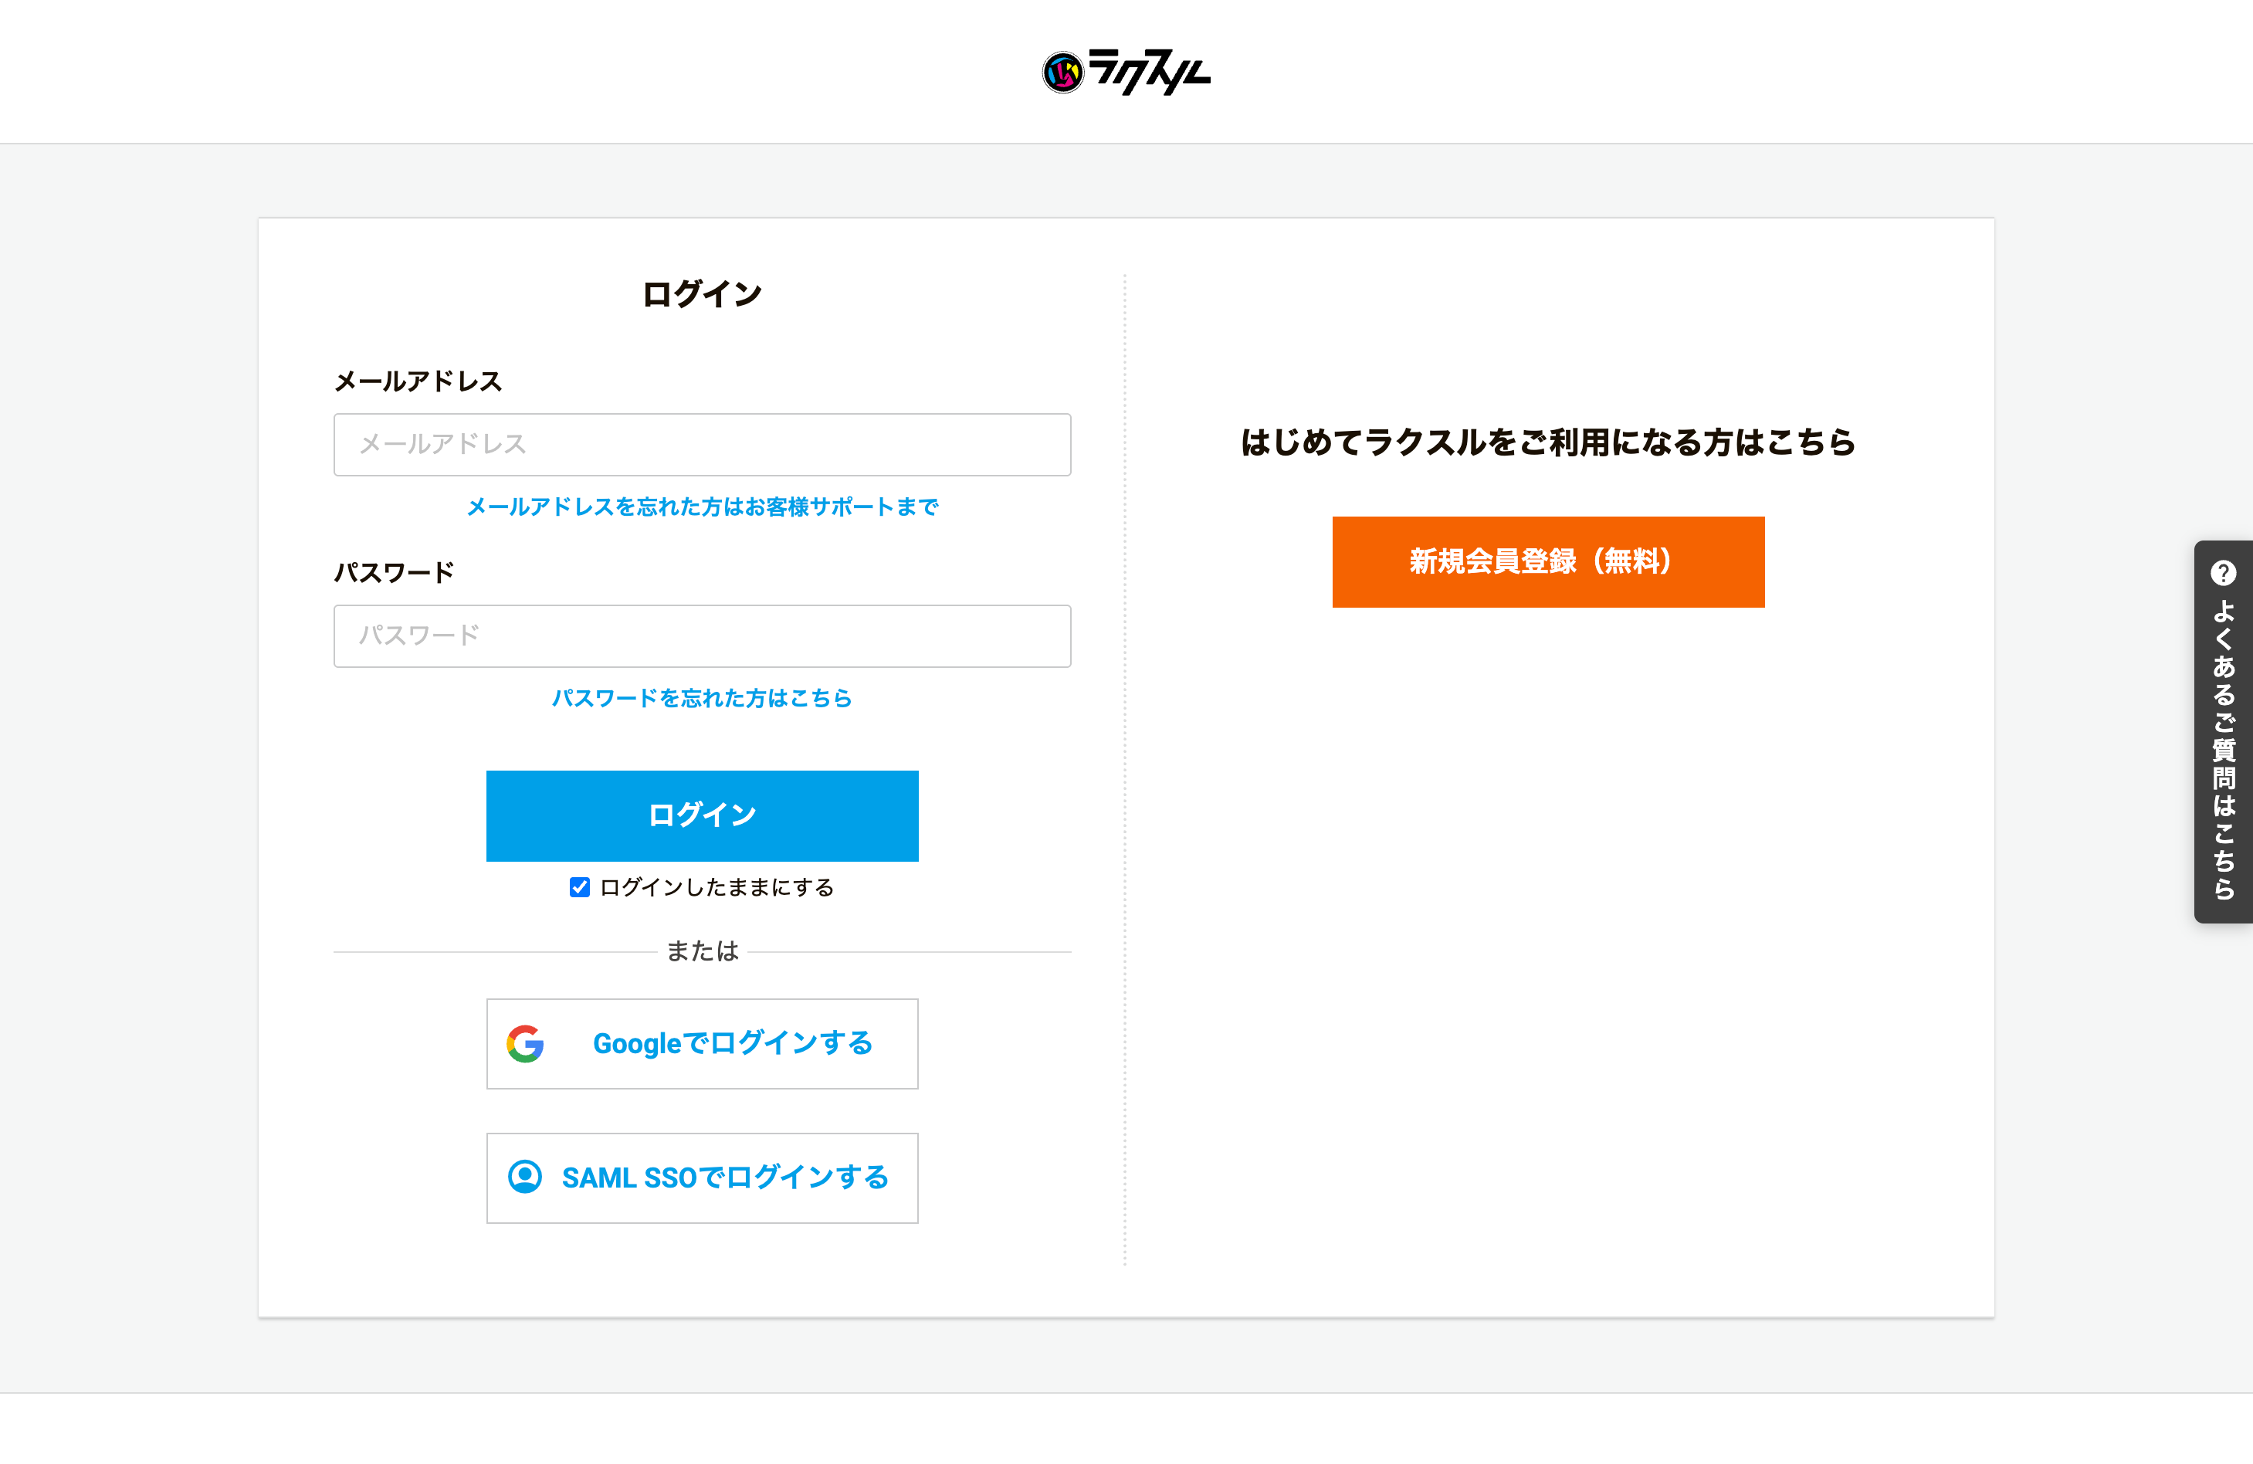The height and width of the screenshot is (1464, 2253).
Task: Click the orange 新規会員登録（無料） button
Action: pos(1549,561)
